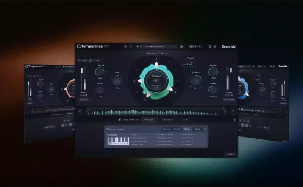Set Target to All
The height and width of the screenshot is (187, 303).
190,64
